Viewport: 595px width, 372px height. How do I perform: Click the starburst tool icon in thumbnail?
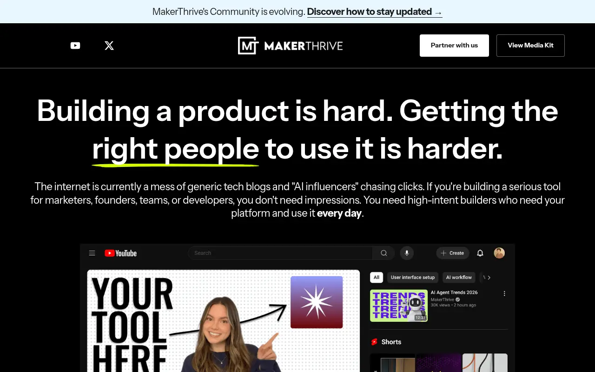coord(317,302)
